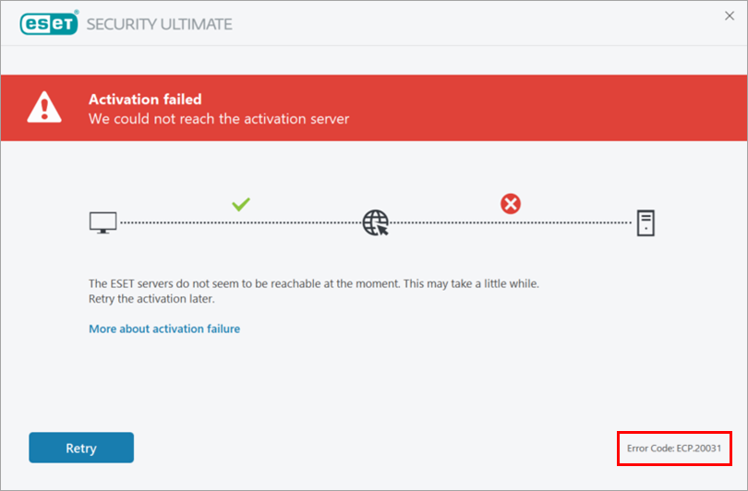Click the white warning triangle icon
Screen dimensions: 748x491
pos(44,107)
